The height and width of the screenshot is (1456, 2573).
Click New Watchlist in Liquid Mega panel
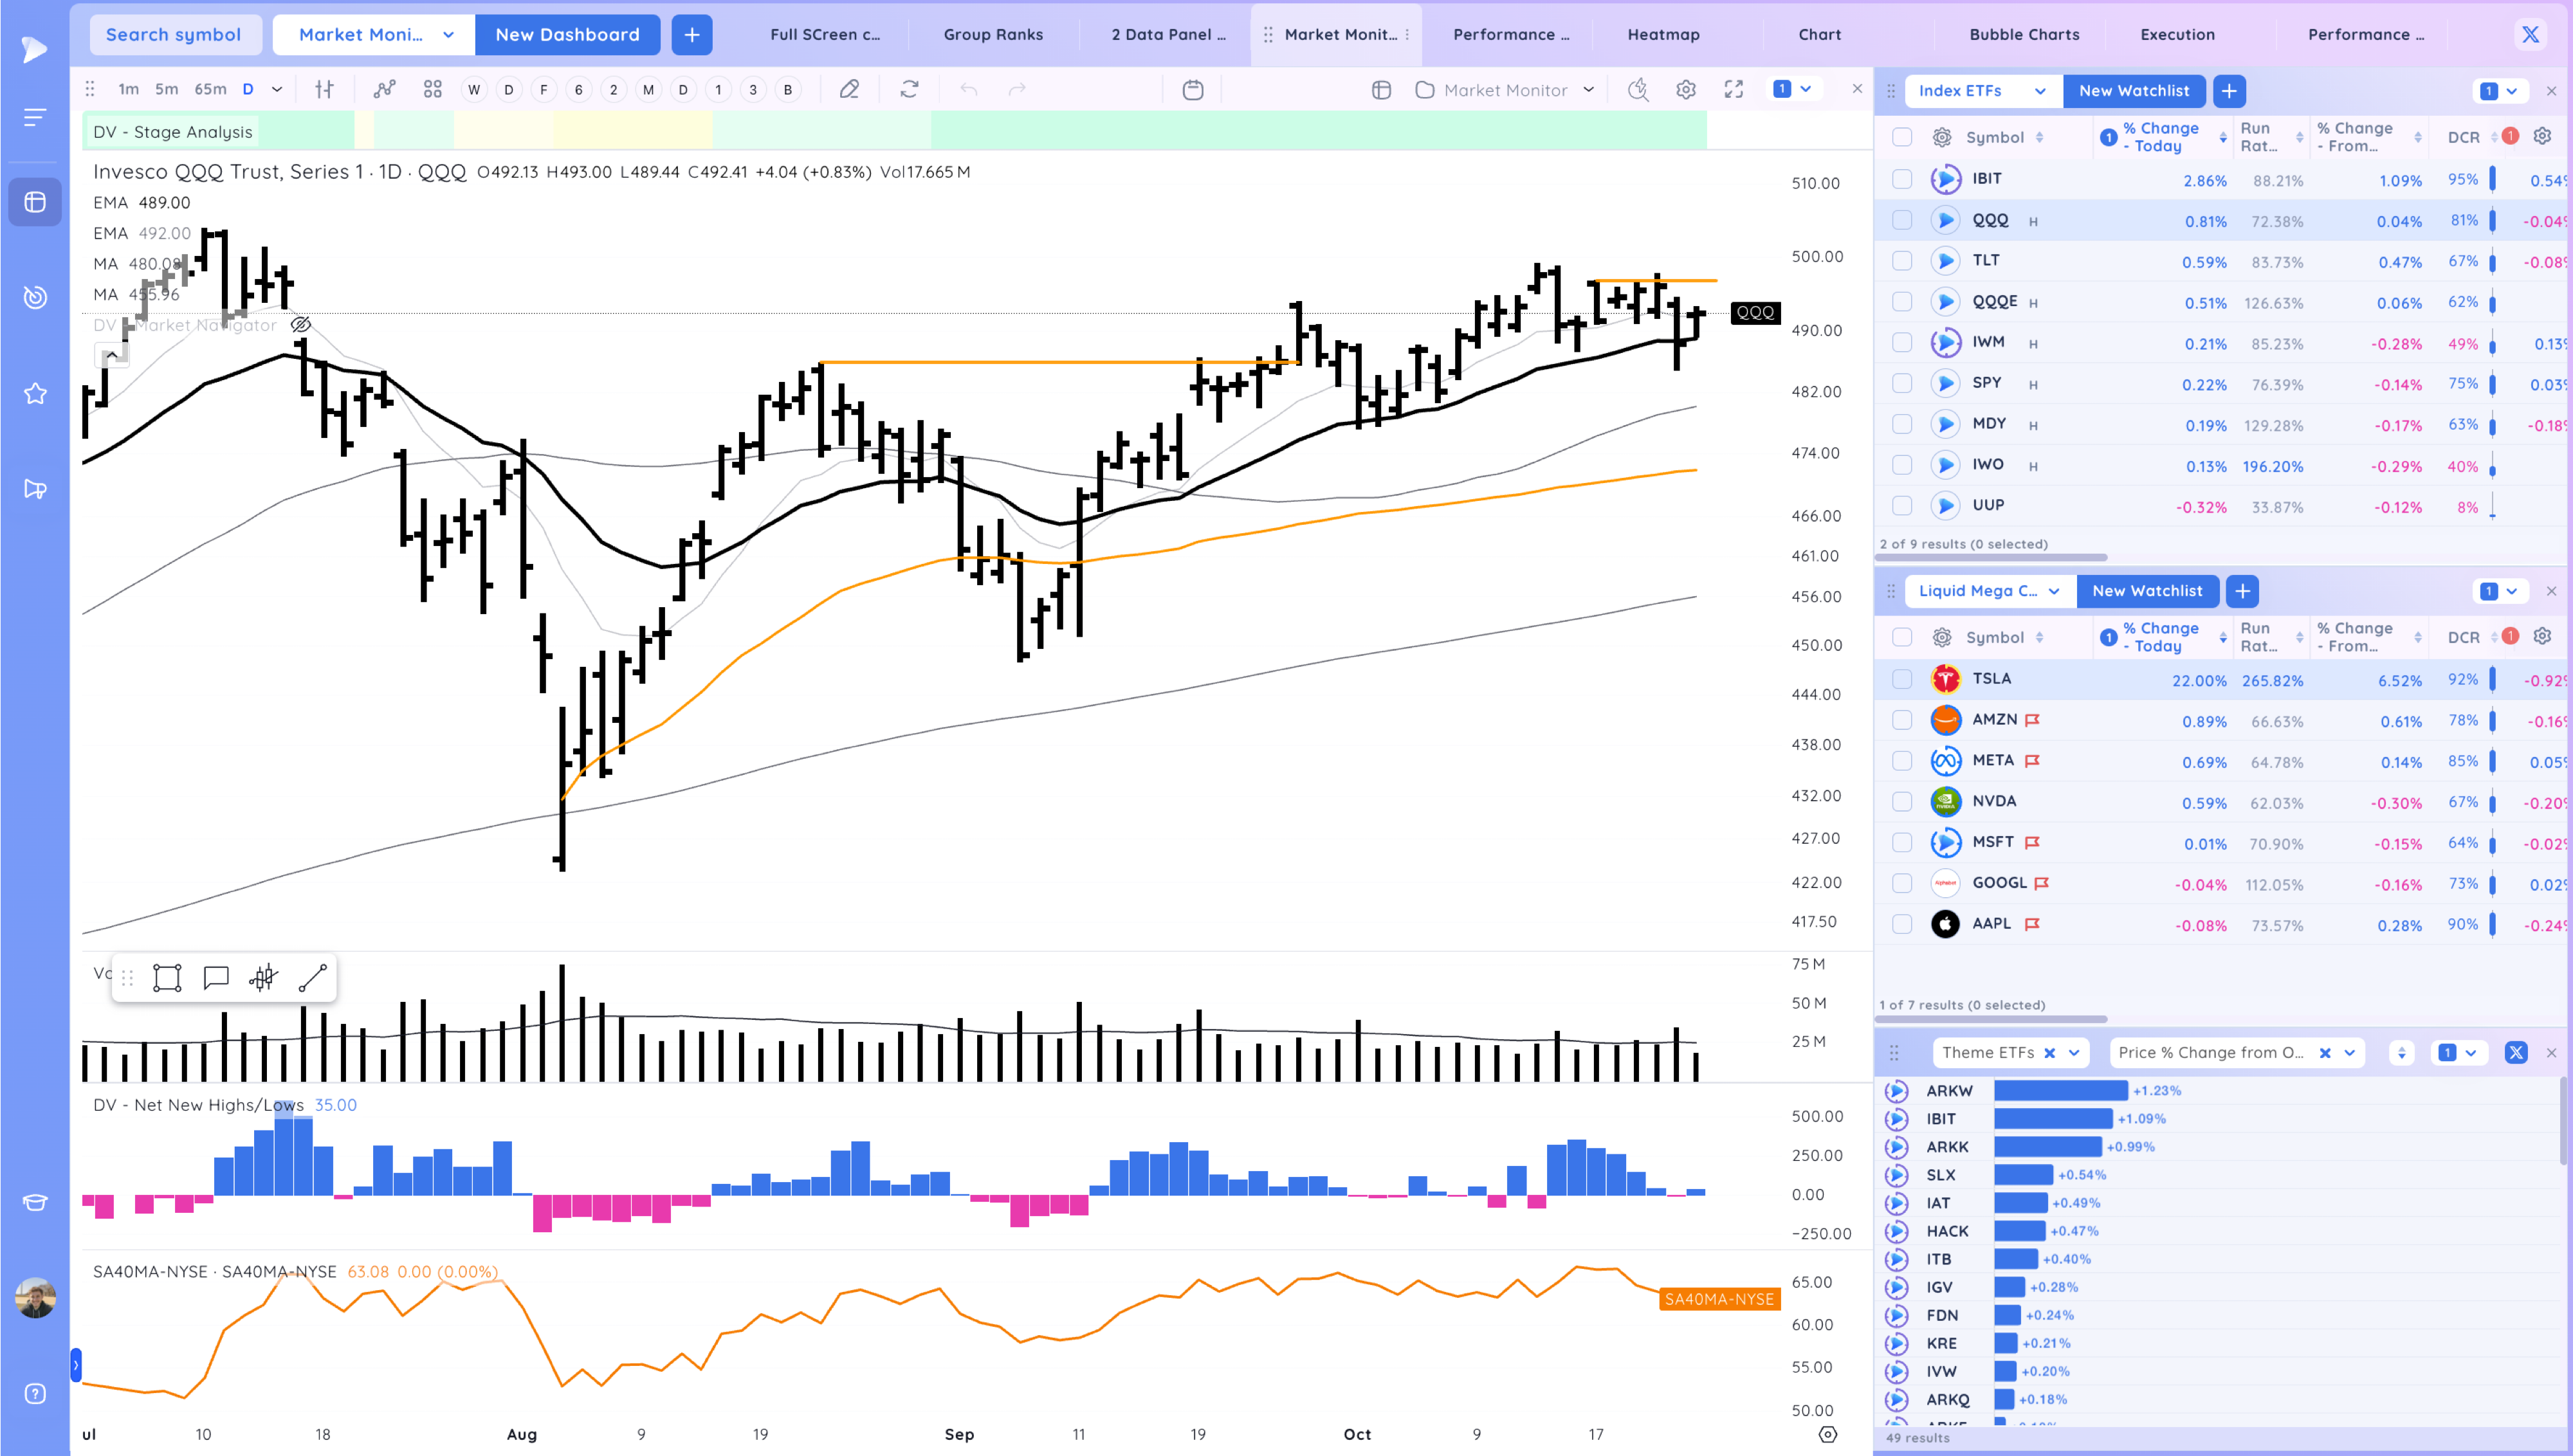2147,591
